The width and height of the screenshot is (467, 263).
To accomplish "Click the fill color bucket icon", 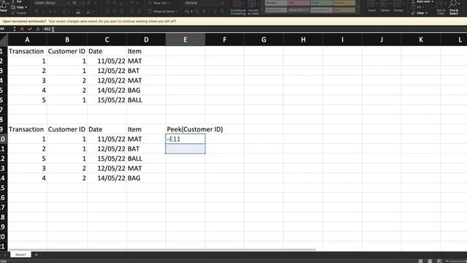I will coord(78,12).
